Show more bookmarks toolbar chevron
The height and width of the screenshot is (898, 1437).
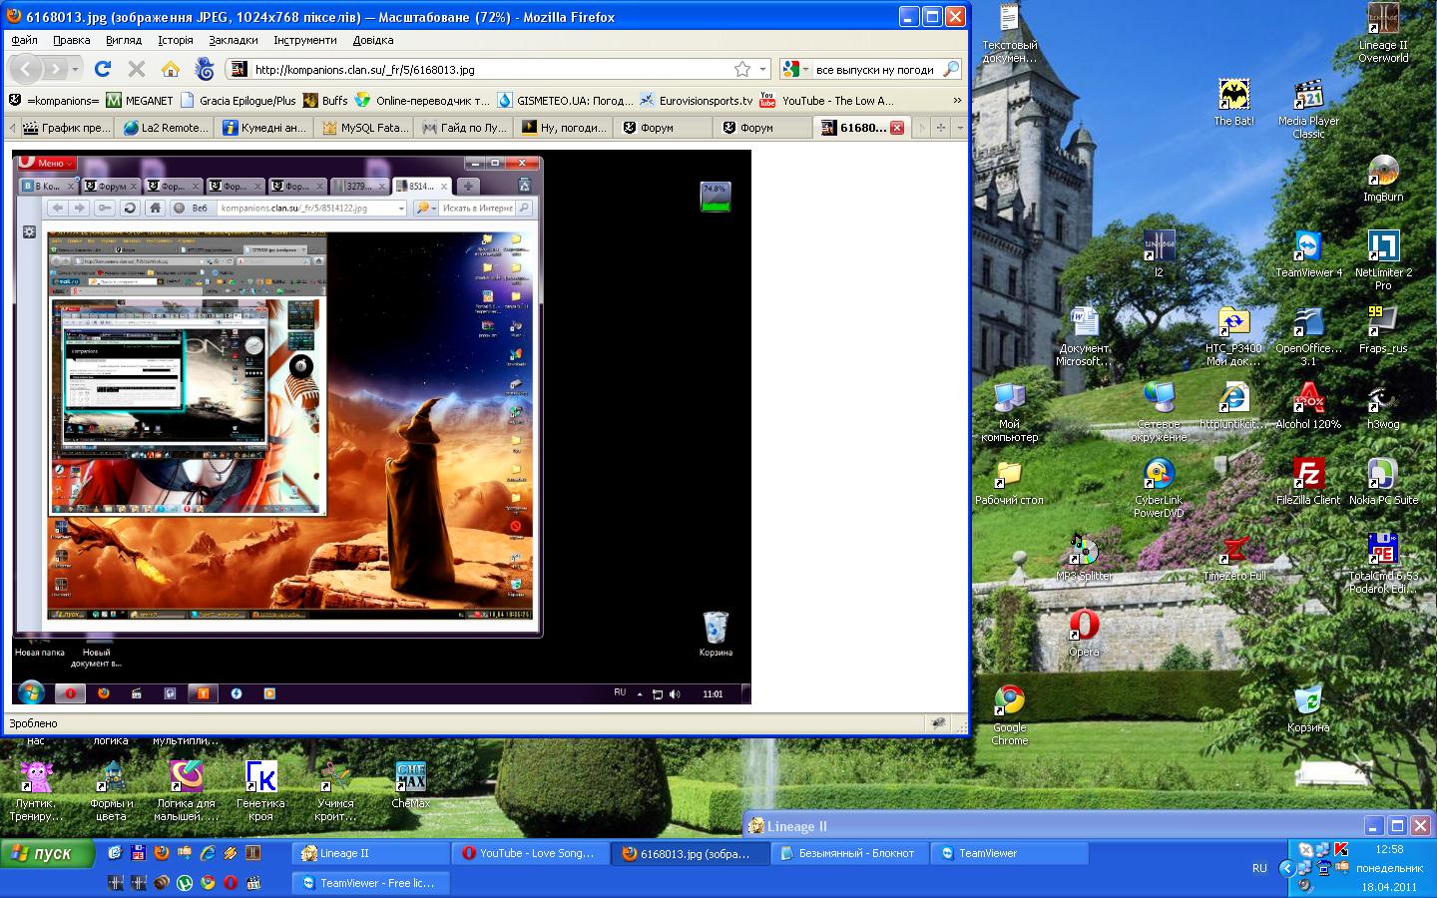957,100
